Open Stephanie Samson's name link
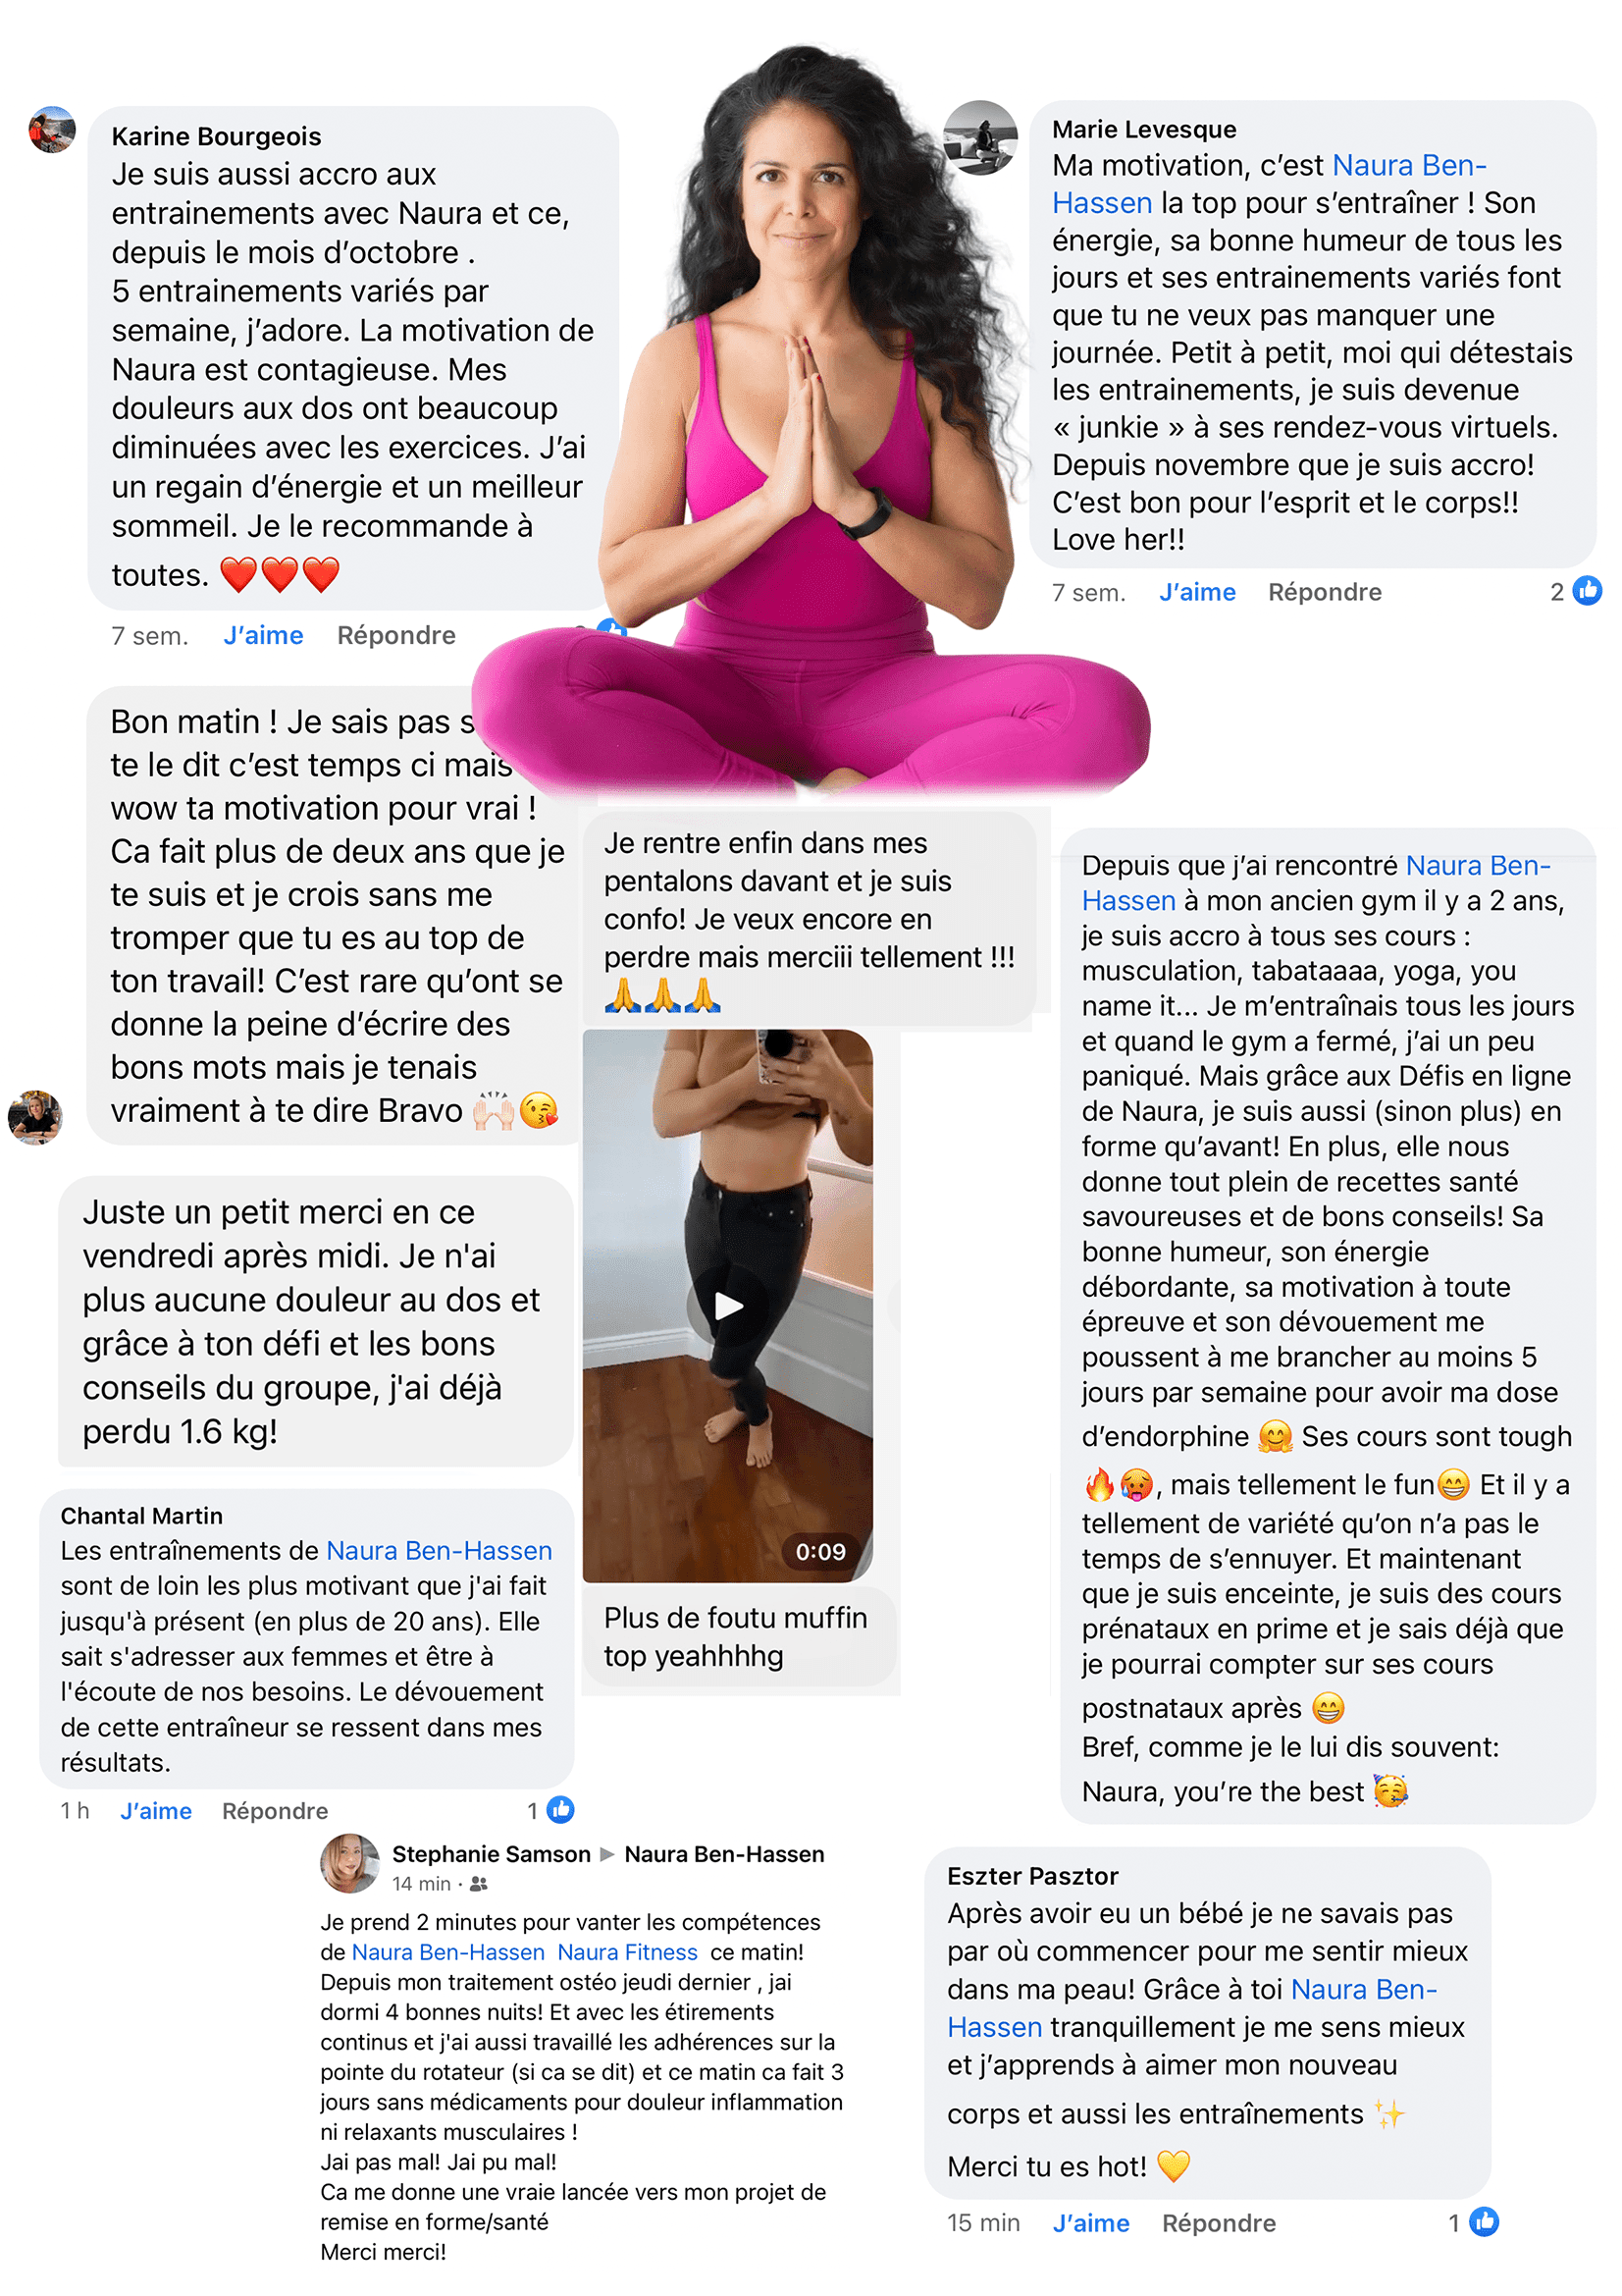Viewport: 1622px width, 2296px height. point(491,1854)
